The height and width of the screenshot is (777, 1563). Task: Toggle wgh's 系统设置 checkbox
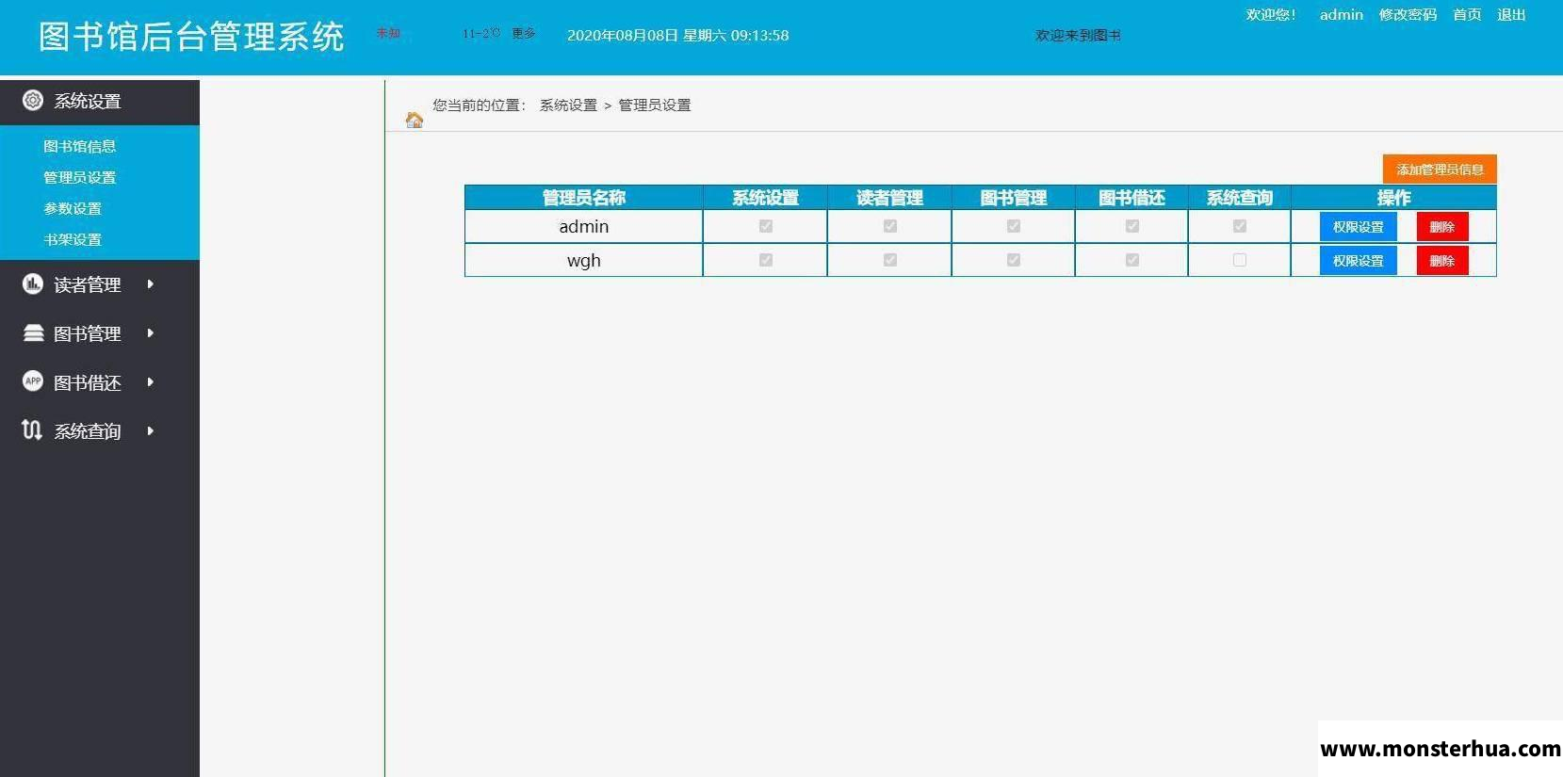click(x=766, y=260)
